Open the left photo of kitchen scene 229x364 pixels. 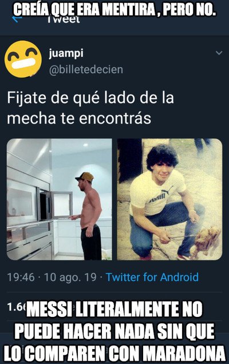pos(60,199)
